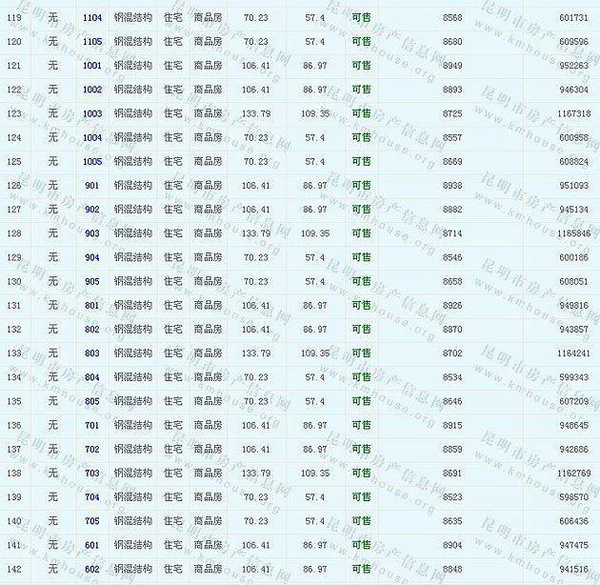This screenshot has width=600, height=585.
Task: Select room 1003 link
Action: 92,113
